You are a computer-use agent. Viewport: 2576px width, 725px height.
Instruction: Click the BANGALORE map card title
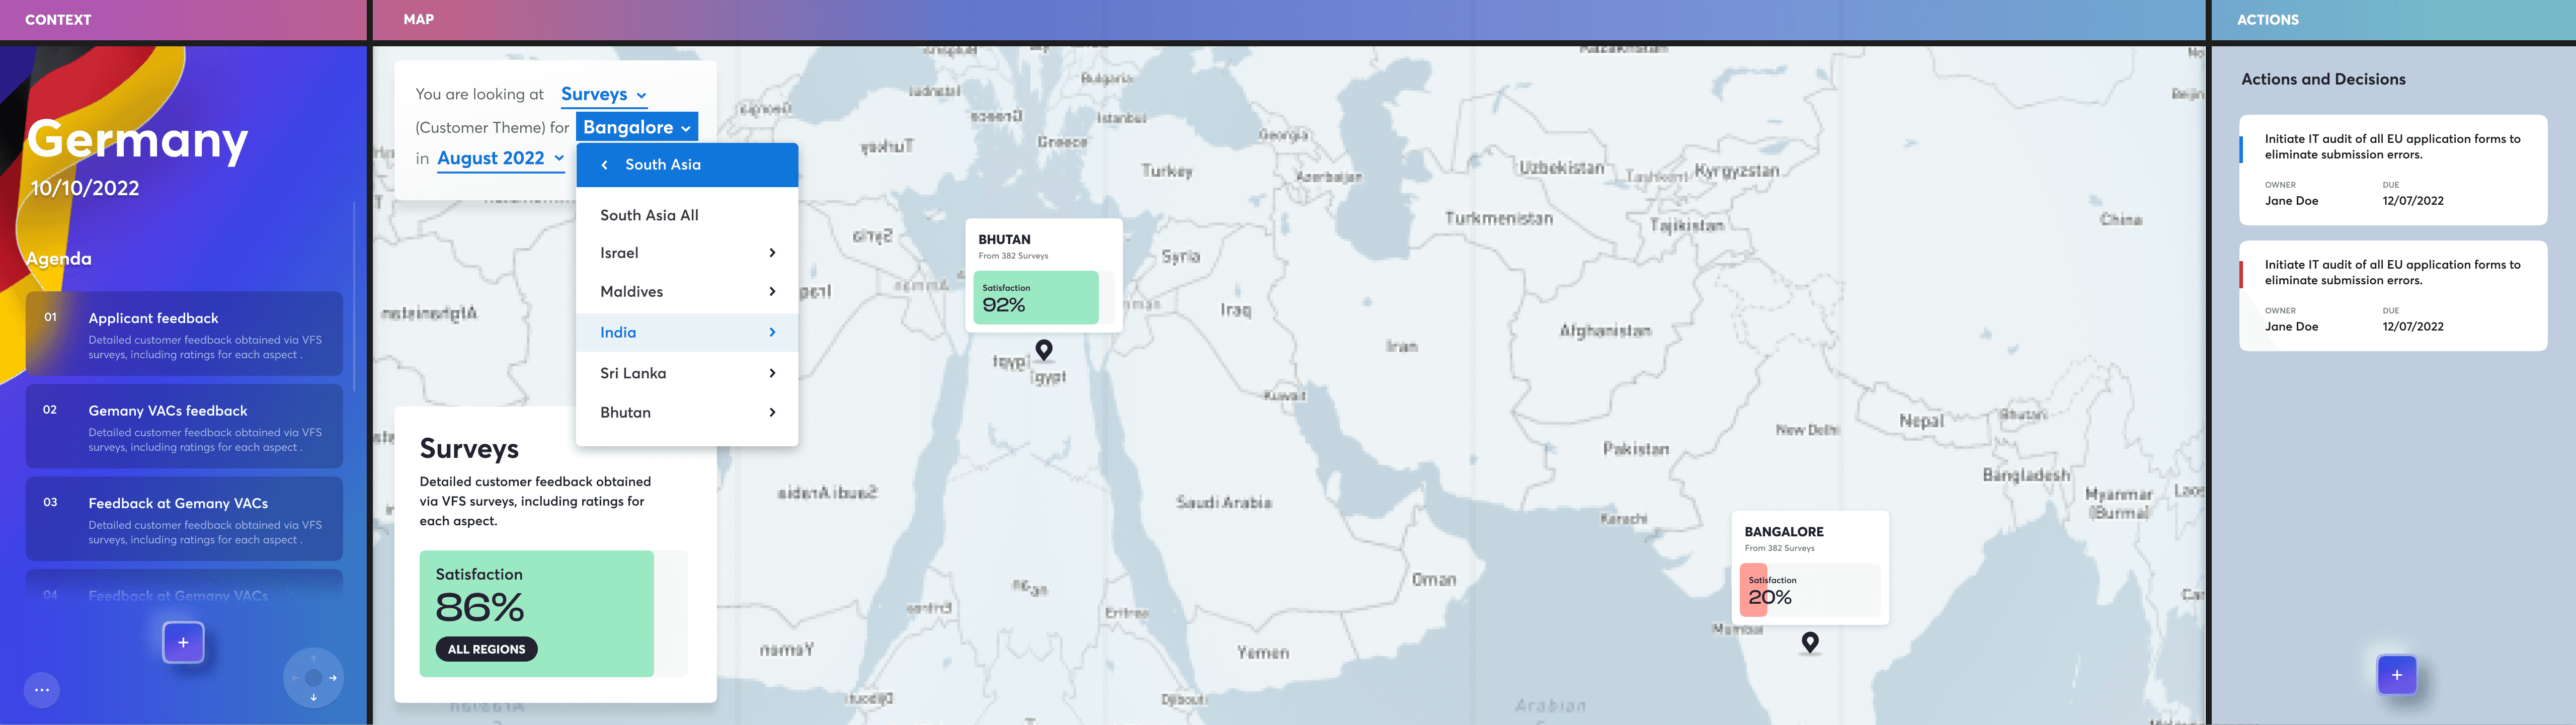(1784, 532)
